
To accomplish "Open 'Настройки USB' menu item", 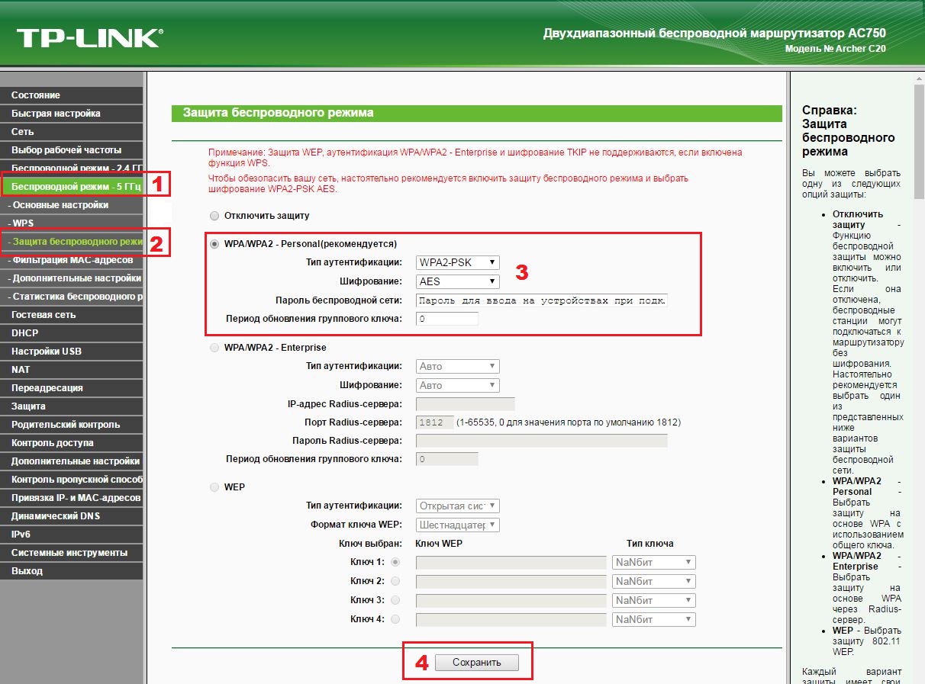I will coord(71,352).
